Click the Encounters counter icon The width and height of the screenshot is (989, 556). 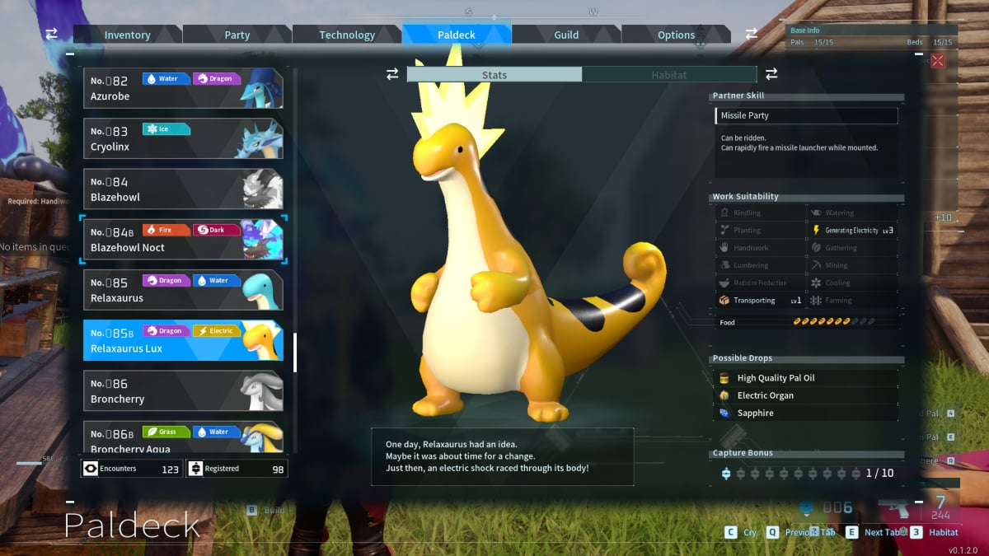(90, 468)
